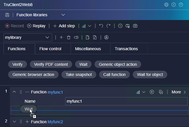Click the settings gear icon in title bar

[166, 5]
